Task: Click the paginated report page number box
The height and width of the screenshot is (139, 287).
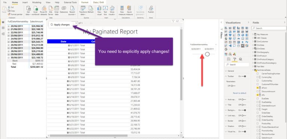Action: (75, 23)
